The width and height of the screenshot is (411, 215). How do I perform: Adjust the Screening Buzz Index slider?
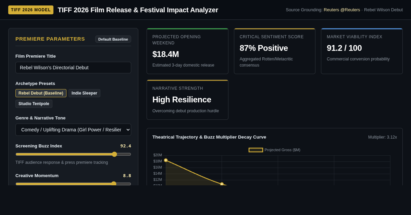[73, 154]
